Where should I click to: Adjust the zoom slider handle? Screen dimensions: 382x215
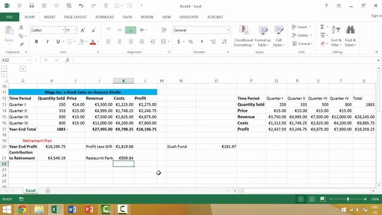click(348, 199)
